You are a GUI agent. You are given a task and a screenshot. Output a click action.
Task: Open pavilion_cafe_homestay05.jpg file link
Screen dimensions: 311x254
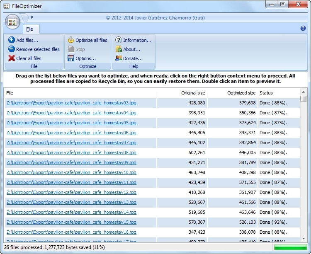(71, 123)
